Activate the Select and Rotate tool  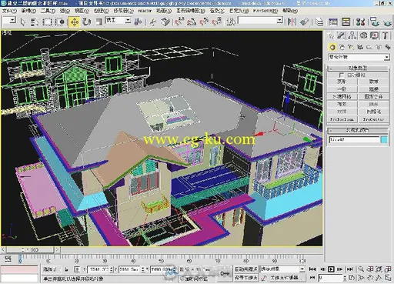pyautogui.click(x=87, y=22)
